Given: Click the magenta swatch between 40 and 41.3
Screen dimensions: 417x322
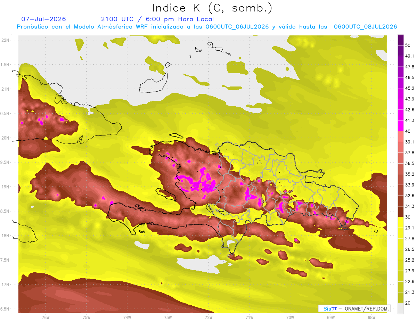Looking at the screenshot, I should tap(401, 126).
